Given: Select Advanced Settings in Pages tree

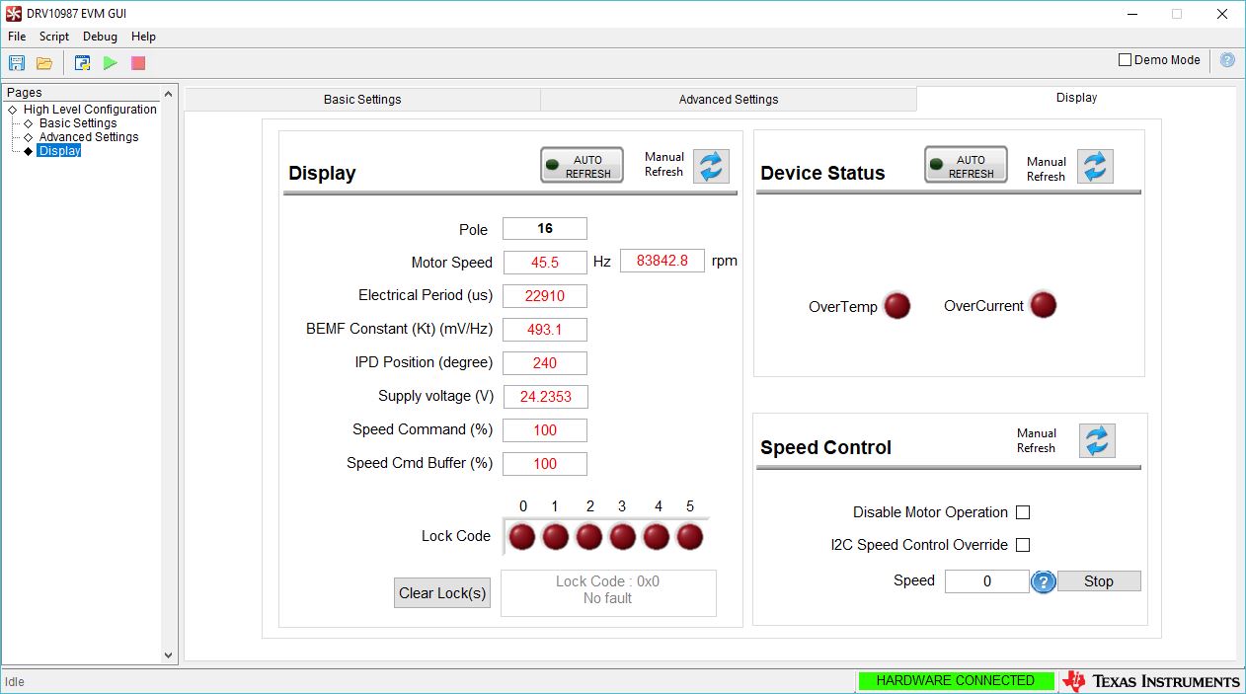Looking at the screenshot, I should tap(89, 137).
